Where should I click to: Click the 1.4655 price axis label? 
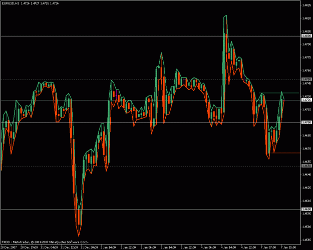(306, 161)
